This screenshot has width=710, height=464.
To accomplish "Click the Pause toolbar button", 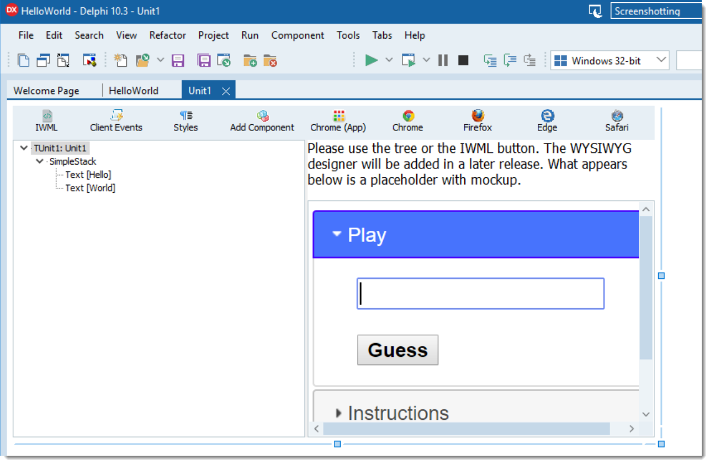I will [443, 60].
